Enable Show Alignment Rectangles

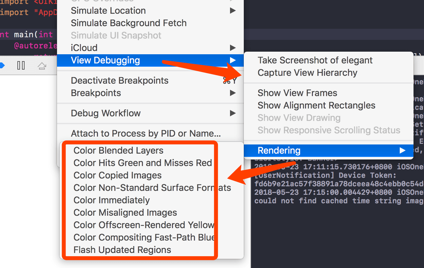click(x=316, y=105)
